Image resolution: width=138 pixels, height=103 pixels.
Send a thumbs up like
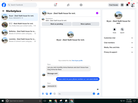pyautogui.click(x=98, y=94)
